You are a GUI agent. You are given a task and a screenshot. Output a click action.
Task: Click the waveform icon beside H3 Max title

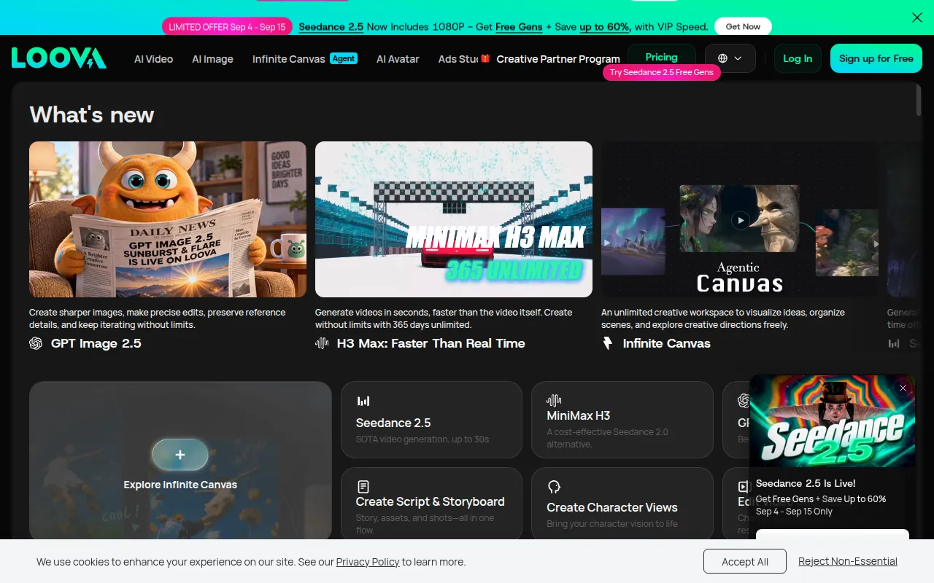322,343
